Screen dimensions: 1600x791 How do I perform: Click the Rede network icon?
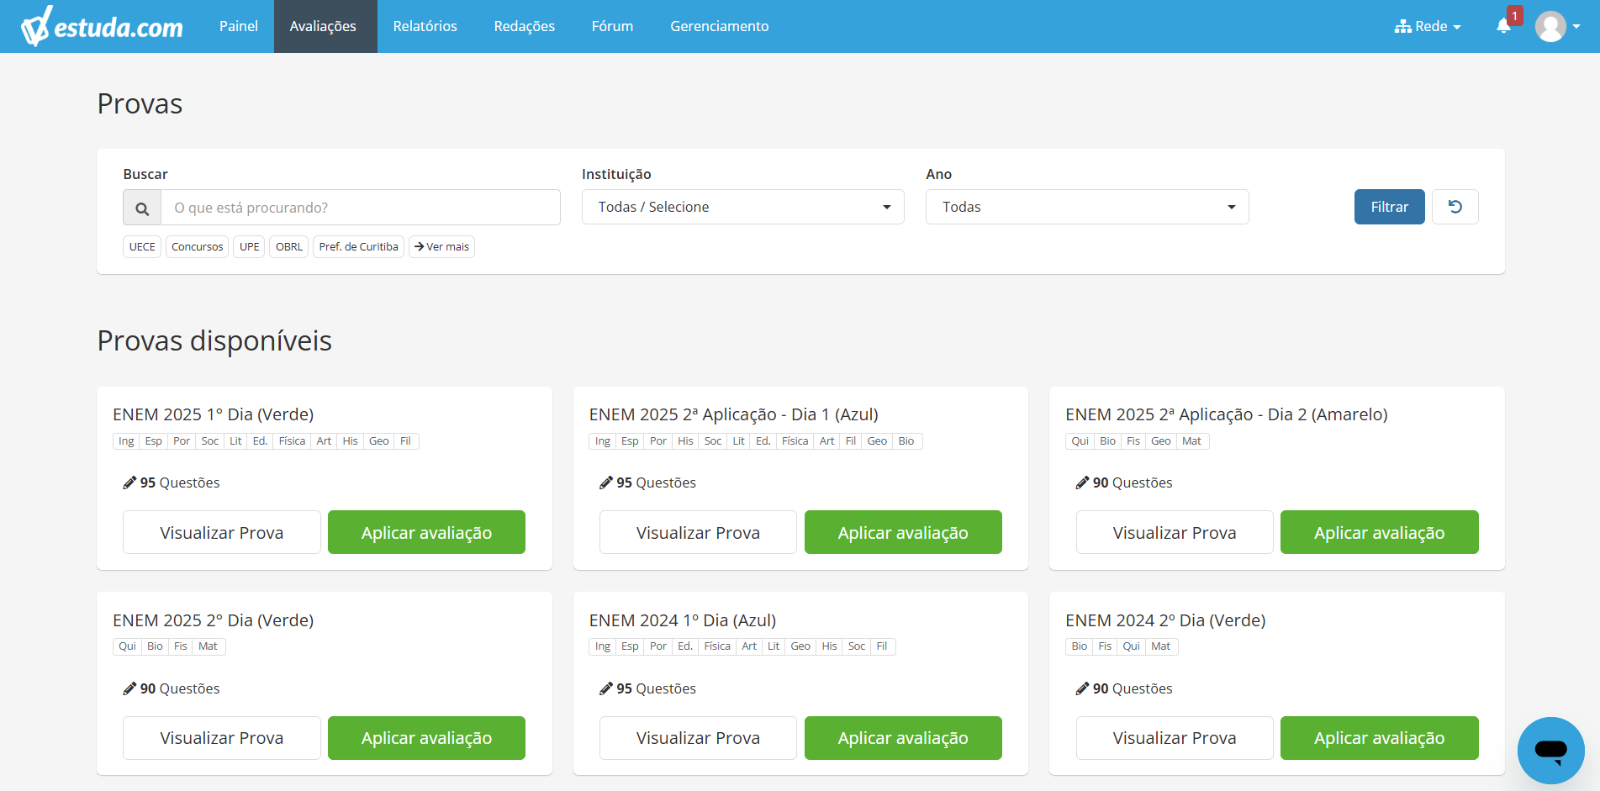1402,26
